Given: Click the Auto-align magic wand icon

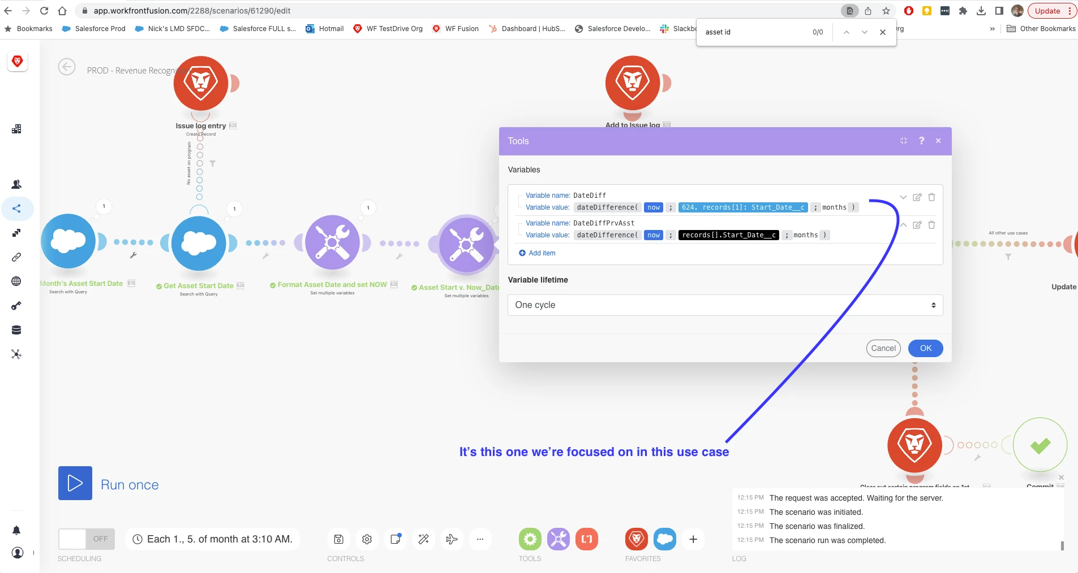Looking at the screenshot, I should click(x=423, y=539).
